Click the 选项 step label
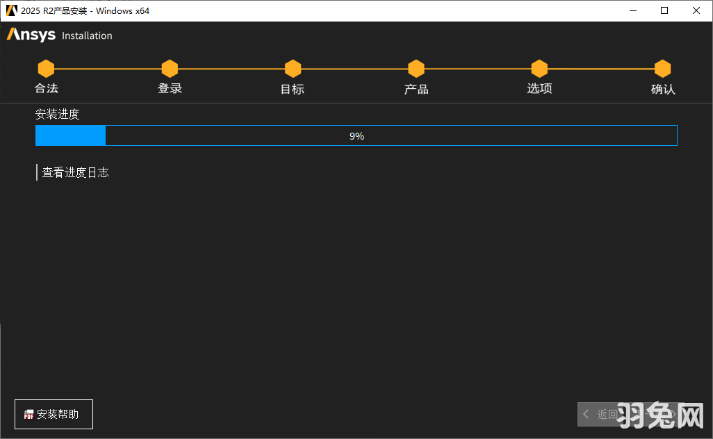The width and height of the screenshot is (713, 439). coord(539,88)
